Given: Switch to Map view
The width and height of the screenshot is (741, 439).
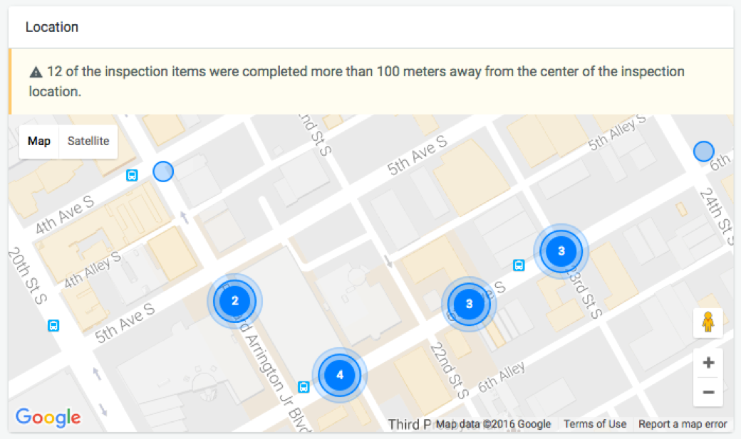Looking at the screenshot, I should click(x=38, y=141).
